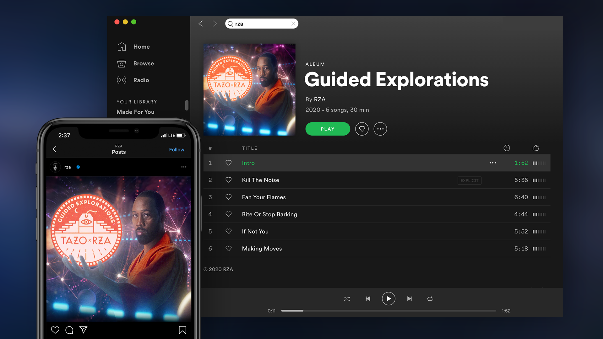Go forward with the Spotify forward arrow

pyautogui.click(x=215, y=24)
